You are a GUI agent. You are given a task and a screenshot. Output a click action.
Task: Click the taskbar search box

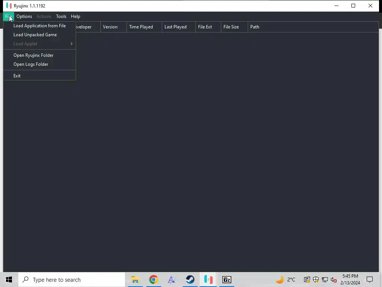click(x=72, y=280)
